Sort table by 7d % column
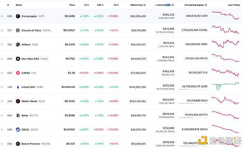Viewport: 246px width, 149px height. [116, 5]
